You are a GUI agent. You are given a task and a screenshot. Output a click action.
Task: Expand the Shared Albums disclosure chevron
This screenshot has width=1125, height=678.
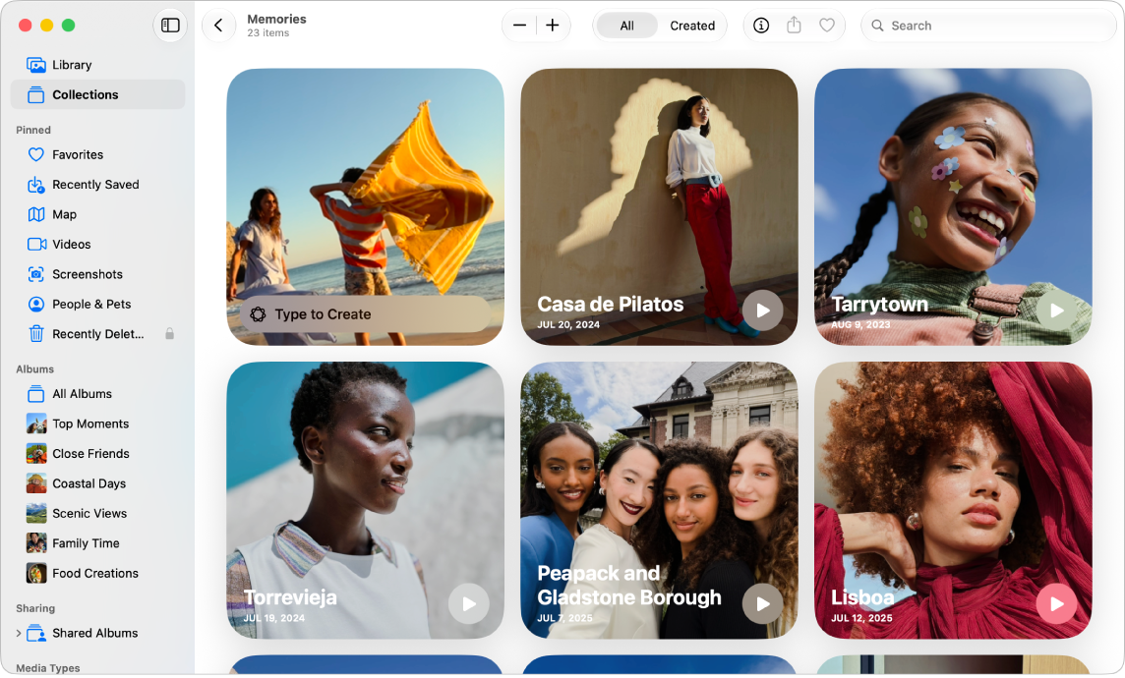click(18, 633)
